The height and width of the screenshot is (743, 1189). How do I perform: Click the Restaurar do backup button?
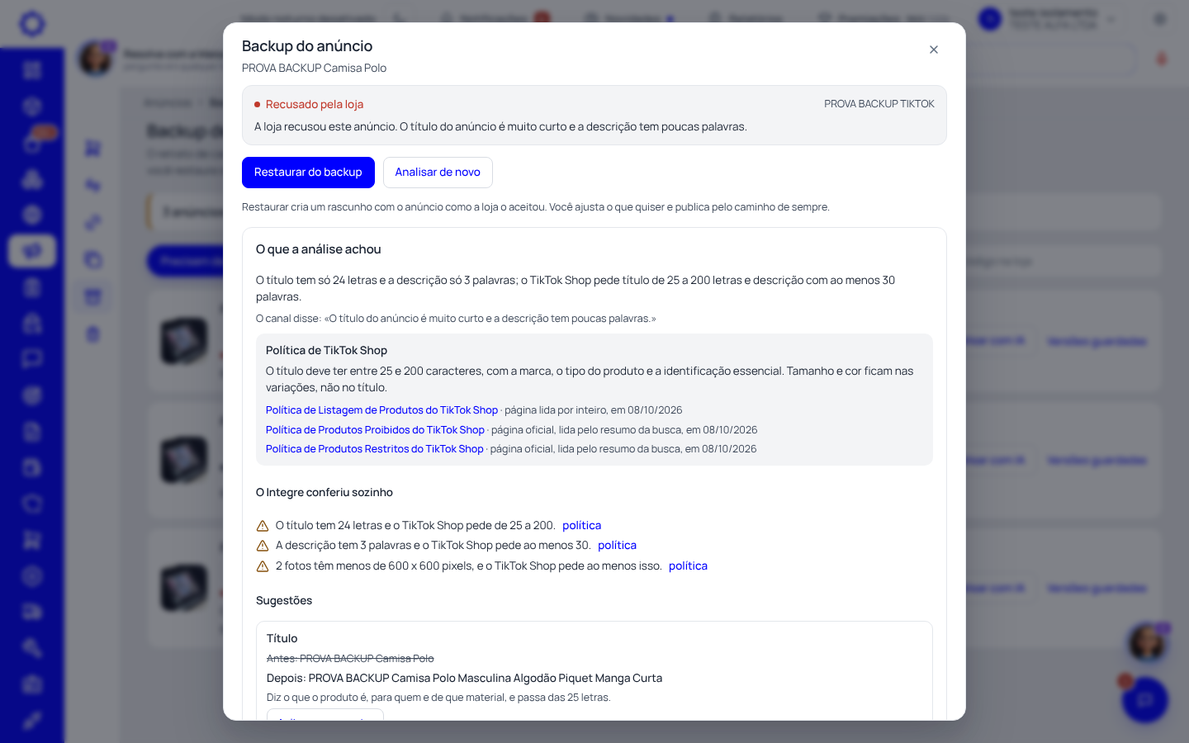[x=308, y=173]
